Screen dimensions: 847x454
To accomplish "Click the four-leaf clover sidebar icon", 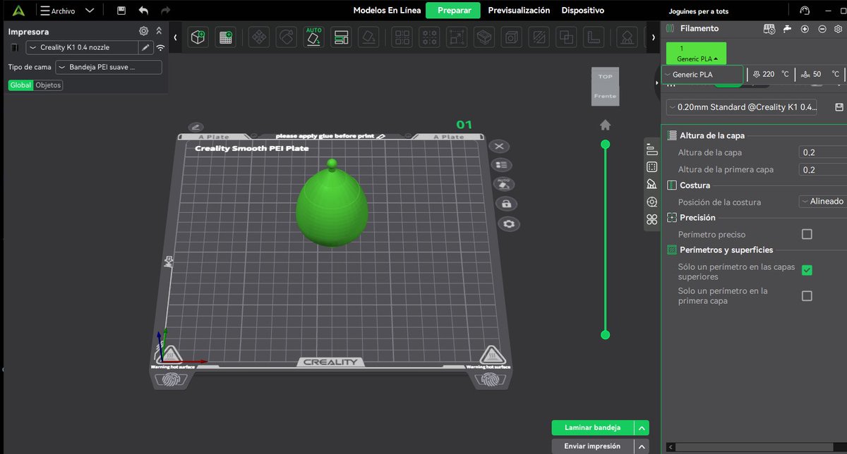I will point(651,219).
